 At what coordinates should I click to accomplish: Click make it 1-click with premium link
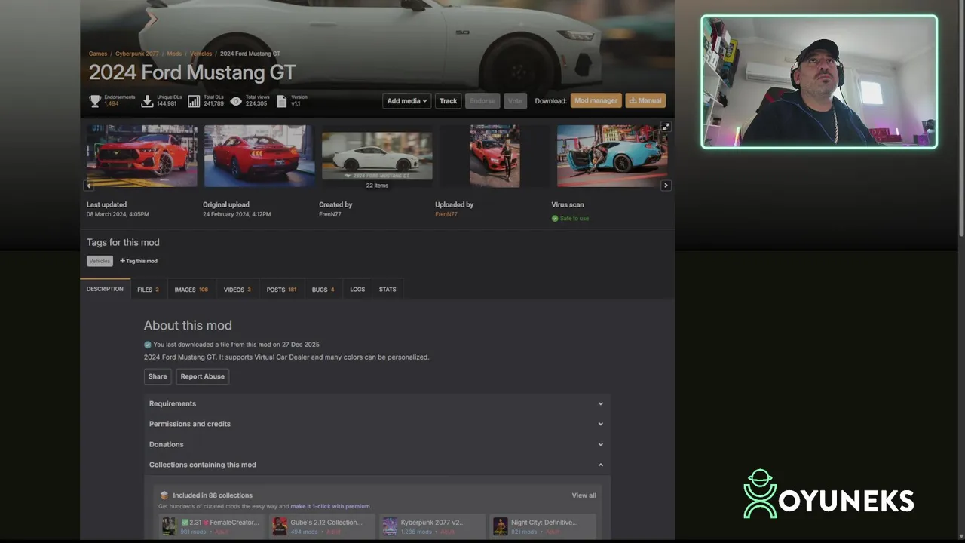pyautogui.click(x=330, y=506)
